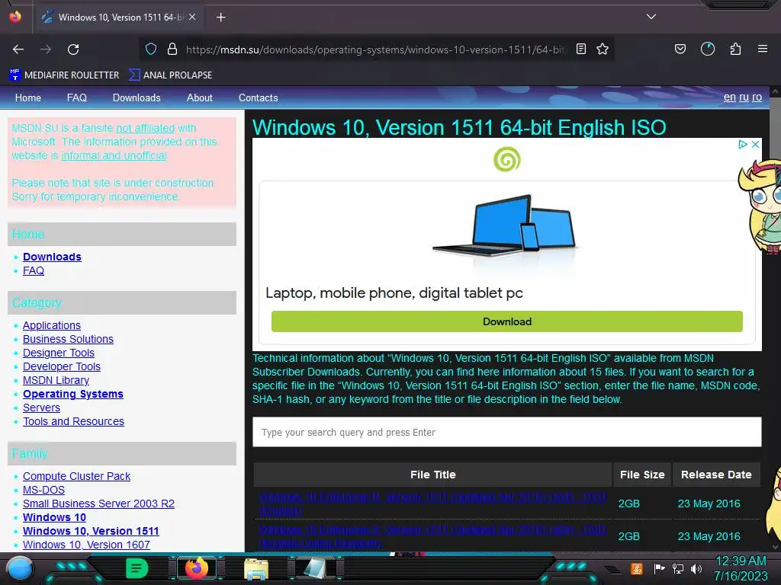Image resolution: width=781 pixels, height=585 pixels.
Task: Click the green spiral ad logo
Action: click(x=507, y=159)
